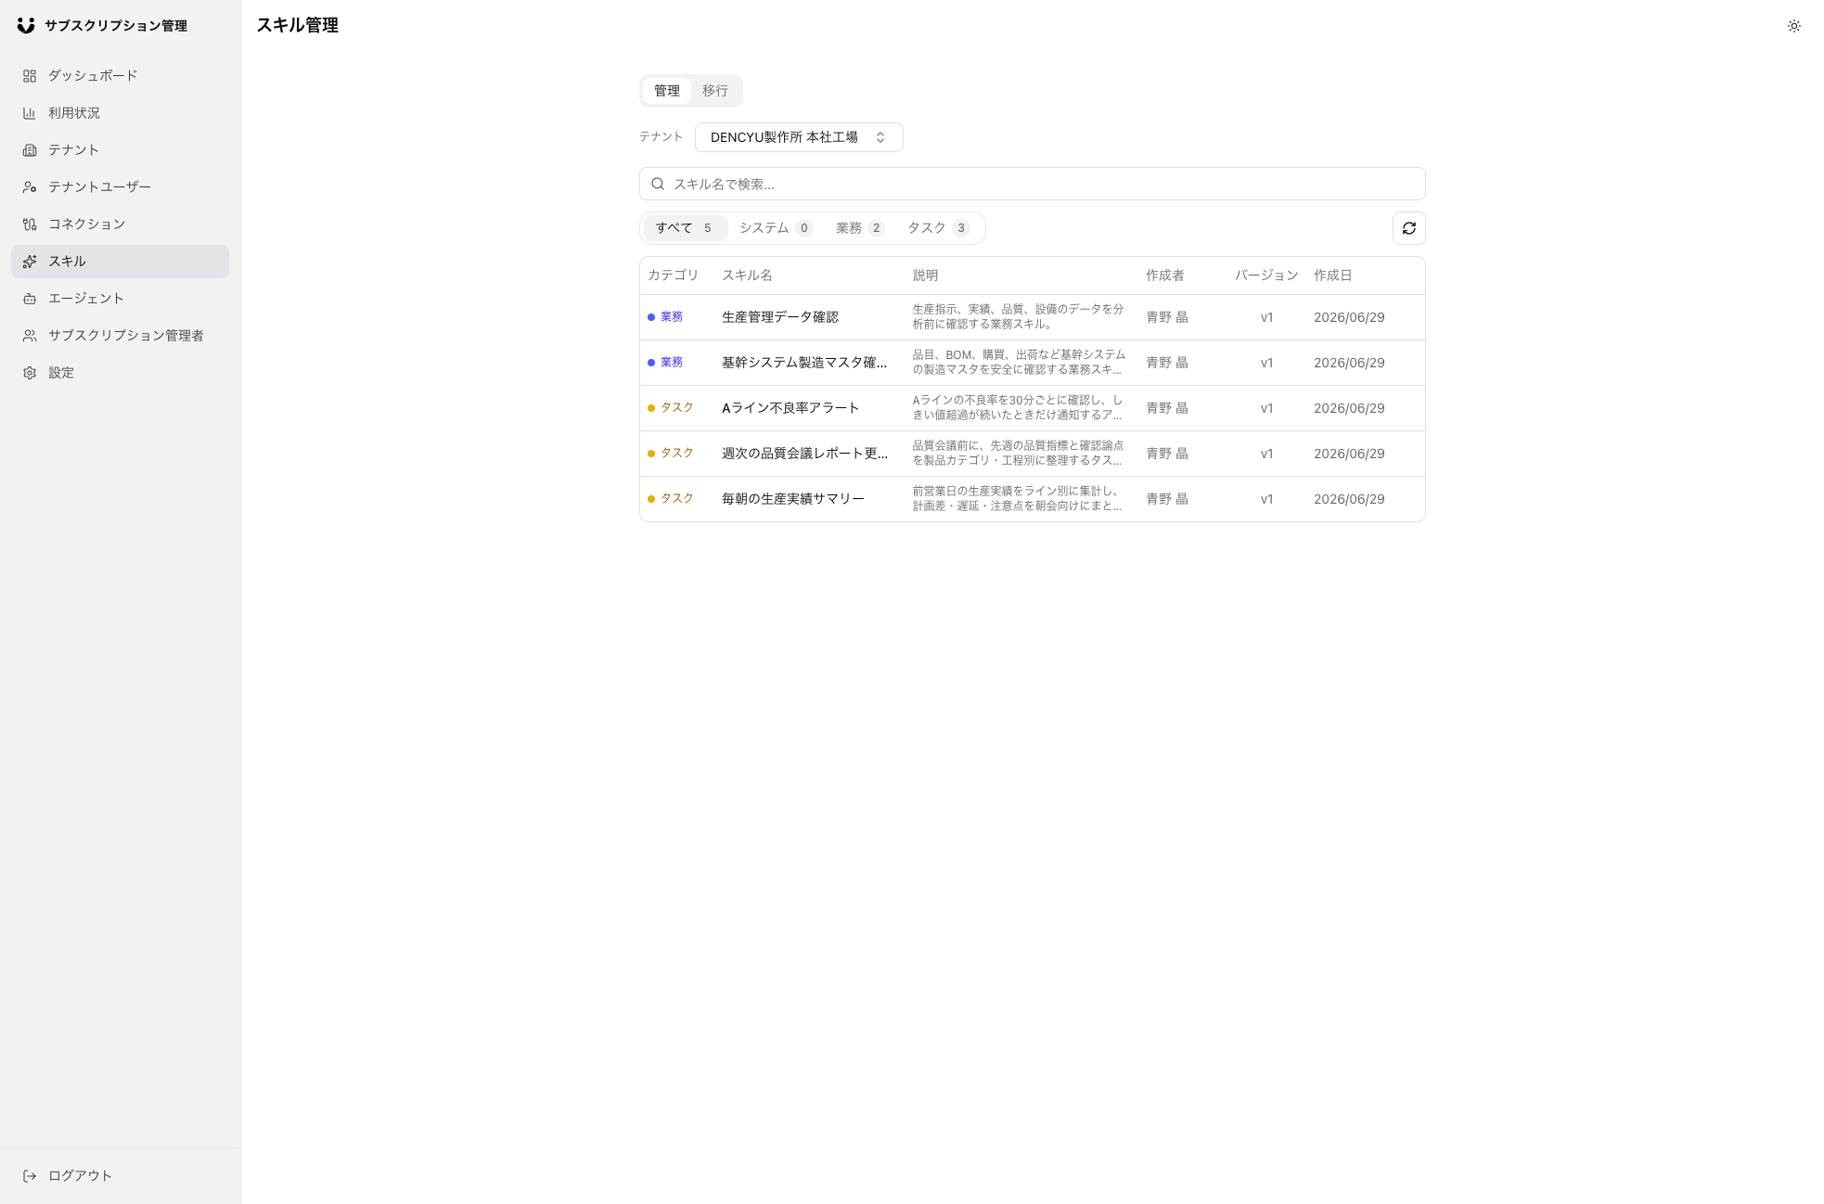Open the tenant dropdown DENCYU製作所 本社工場

(x=799, y=137)
